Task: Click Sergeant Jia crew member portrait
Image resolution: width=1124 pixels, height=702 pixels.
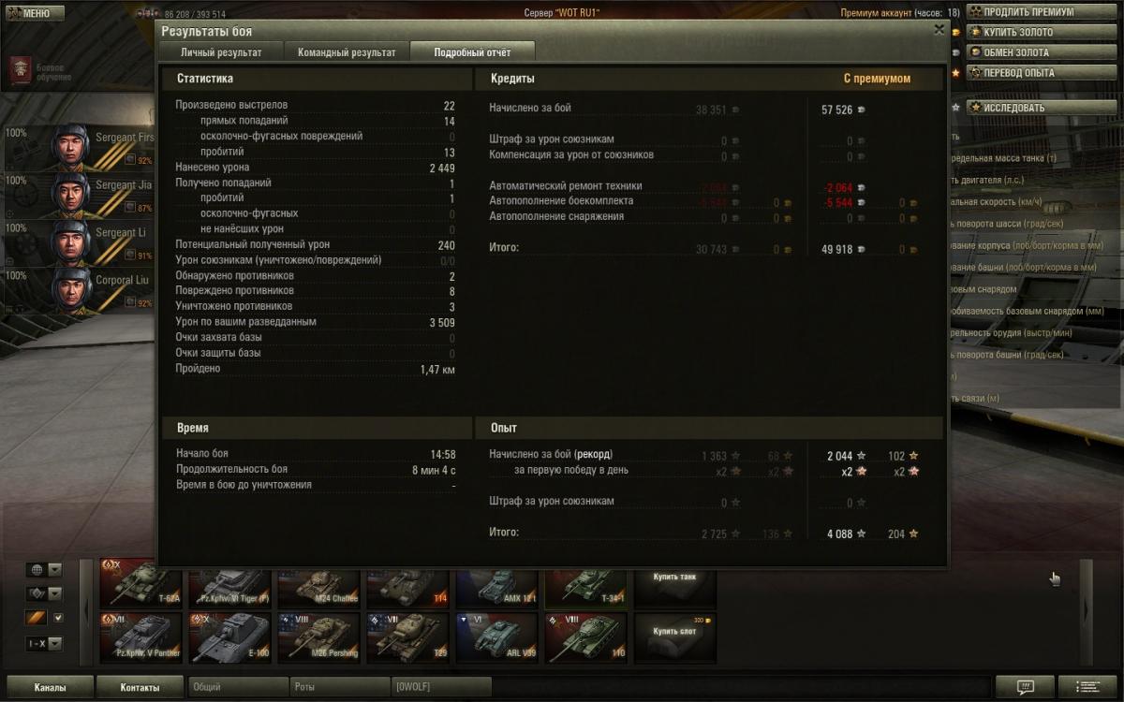Action: 70,195
